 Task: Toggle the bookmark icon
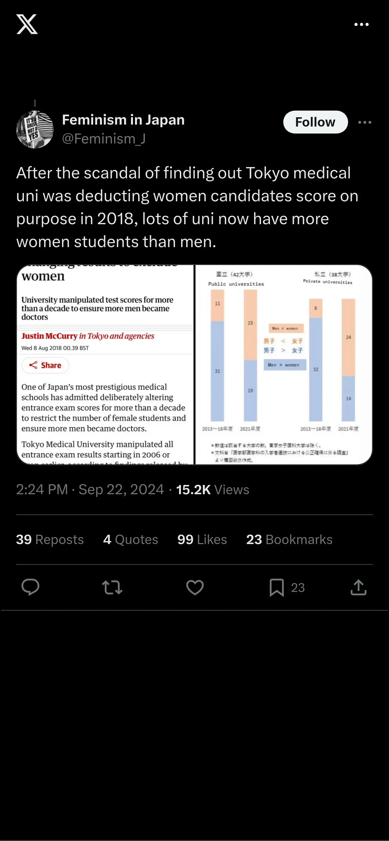(x=277, y=587)
